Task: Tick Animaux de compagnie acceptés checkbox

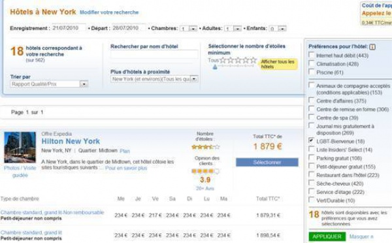Action: coord(312,86)
